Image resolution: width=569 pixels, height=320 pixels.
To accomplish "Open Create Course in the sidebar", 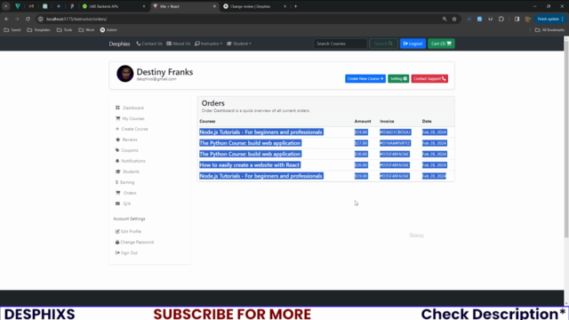I will pos(132,129).
